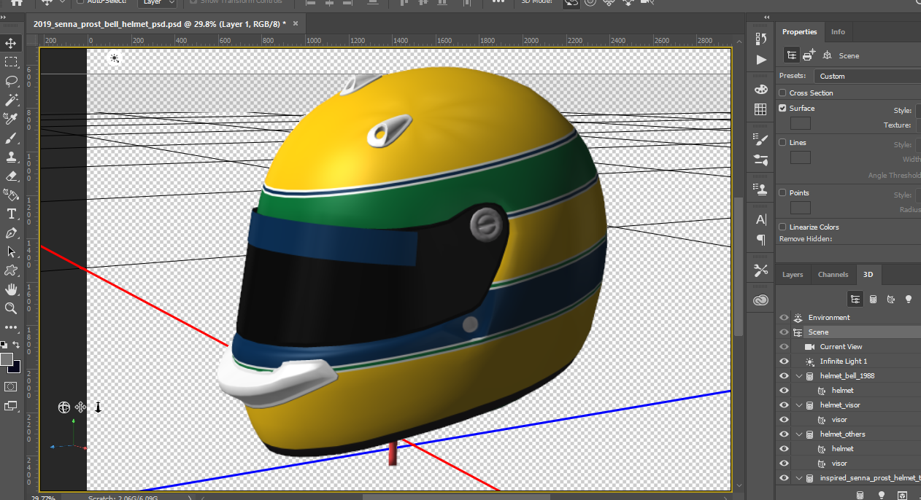Image resolution: width=921 pixels, height=500 pixels.
Task: Select the Custom Shape tool
Action: point(11,270)
